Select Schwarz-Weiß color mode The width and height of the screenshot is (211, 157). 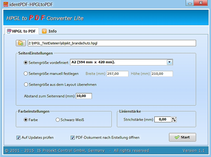[58, 120]
